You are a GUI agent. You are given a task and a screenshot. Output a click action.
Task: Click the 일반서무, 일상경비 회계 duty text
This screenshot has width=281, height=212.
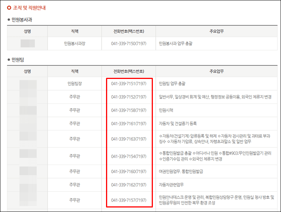point(215,97)
